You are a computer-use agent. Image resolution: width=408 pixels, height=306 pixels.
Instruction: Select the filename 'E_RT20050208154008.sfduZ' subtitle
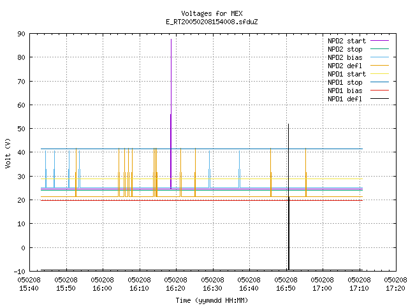click(x=212, y=22)
